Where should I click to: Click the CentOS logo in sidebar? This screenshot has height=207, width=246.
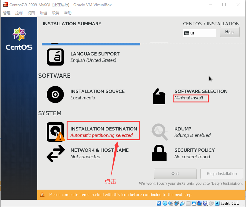coord(19,39)
